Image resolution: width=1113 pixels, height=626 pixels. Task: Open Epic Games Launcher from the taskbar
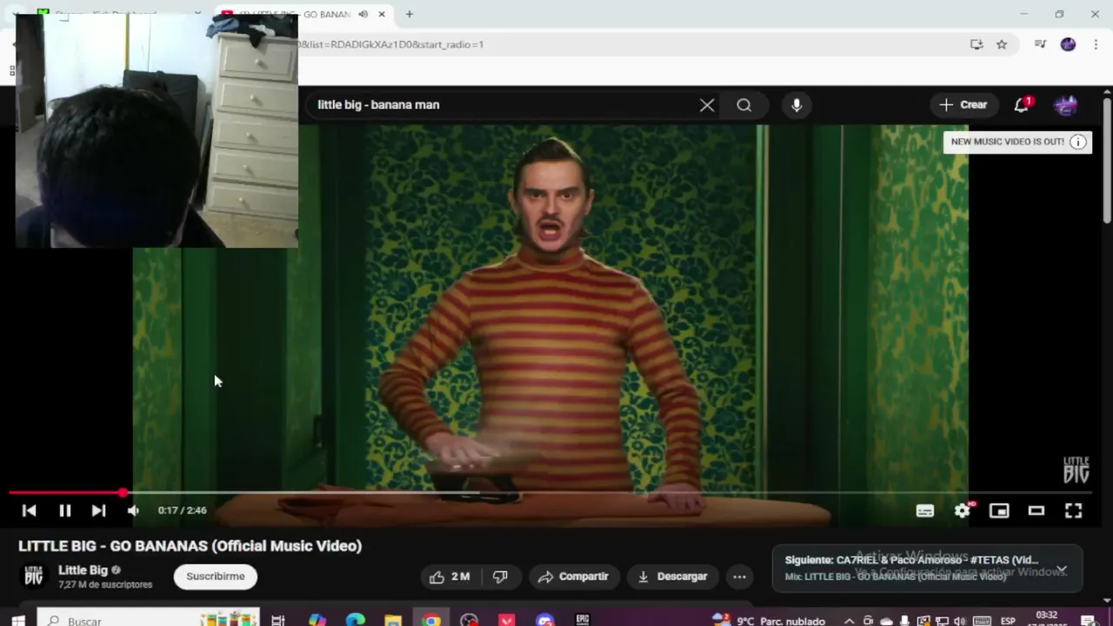tap(583, 620)
